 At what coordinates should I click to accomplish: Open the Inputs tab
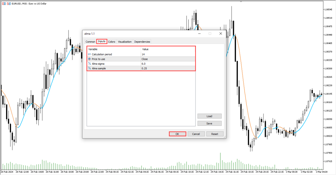pyautogui.click(x=102, y=41)
